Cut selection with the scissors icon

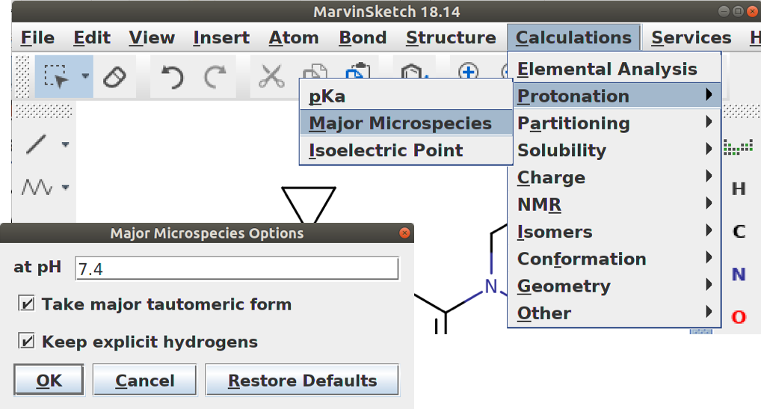tap(271, 77)
